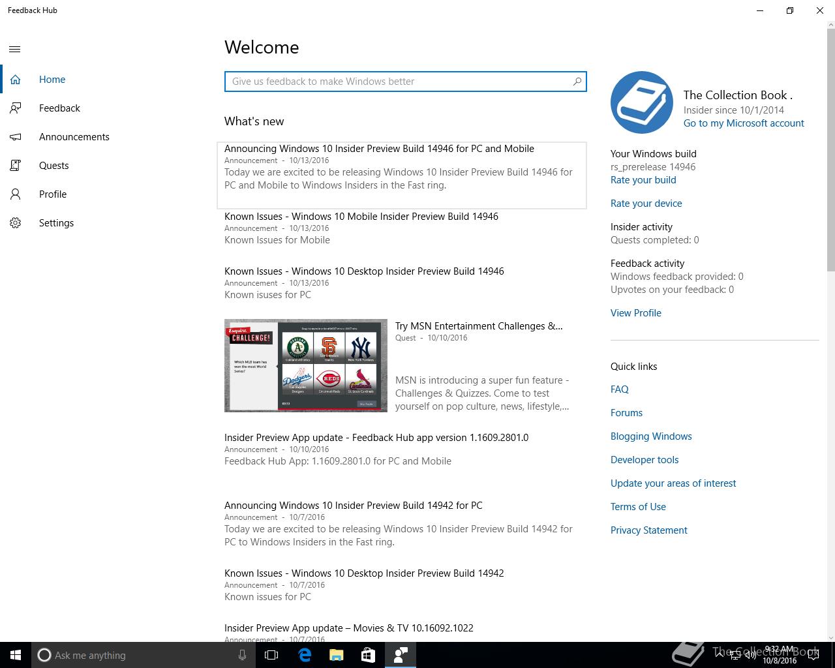The height and width of the screenshot is (668, 835).
Task: Open Known Issues Desktop Build 14942
Action: [364, 573]
